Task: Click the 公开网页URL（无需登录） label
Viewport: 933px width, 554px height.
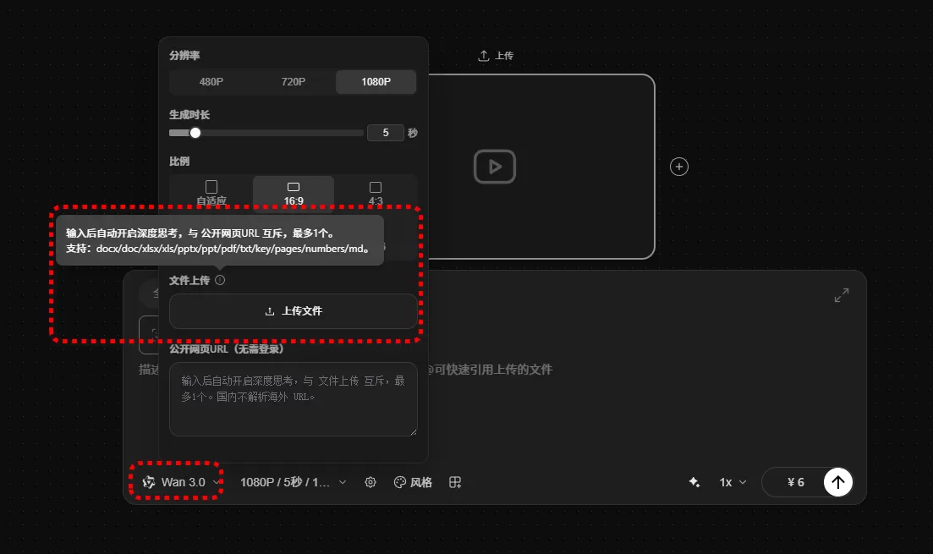Action: pyautogui.click(x=227, y=348)
